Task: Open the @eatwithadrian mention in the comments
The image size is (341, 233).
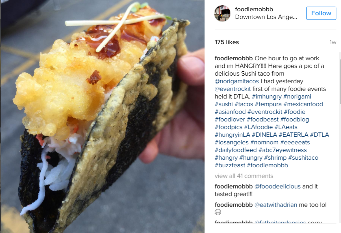Action: pyautogui.click(x=276, y=205)
